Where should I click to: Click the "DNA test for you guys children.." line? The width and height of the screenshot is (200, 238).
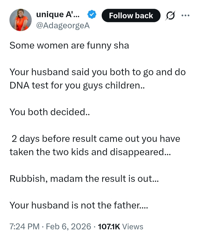[x=77, y=85]
